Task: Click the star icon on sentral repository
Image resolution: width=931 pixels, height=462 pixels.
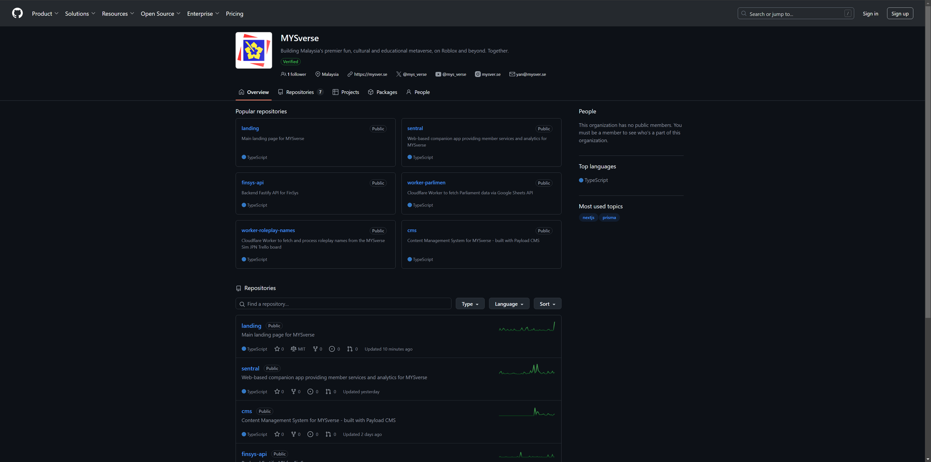Action: (277, 392)
